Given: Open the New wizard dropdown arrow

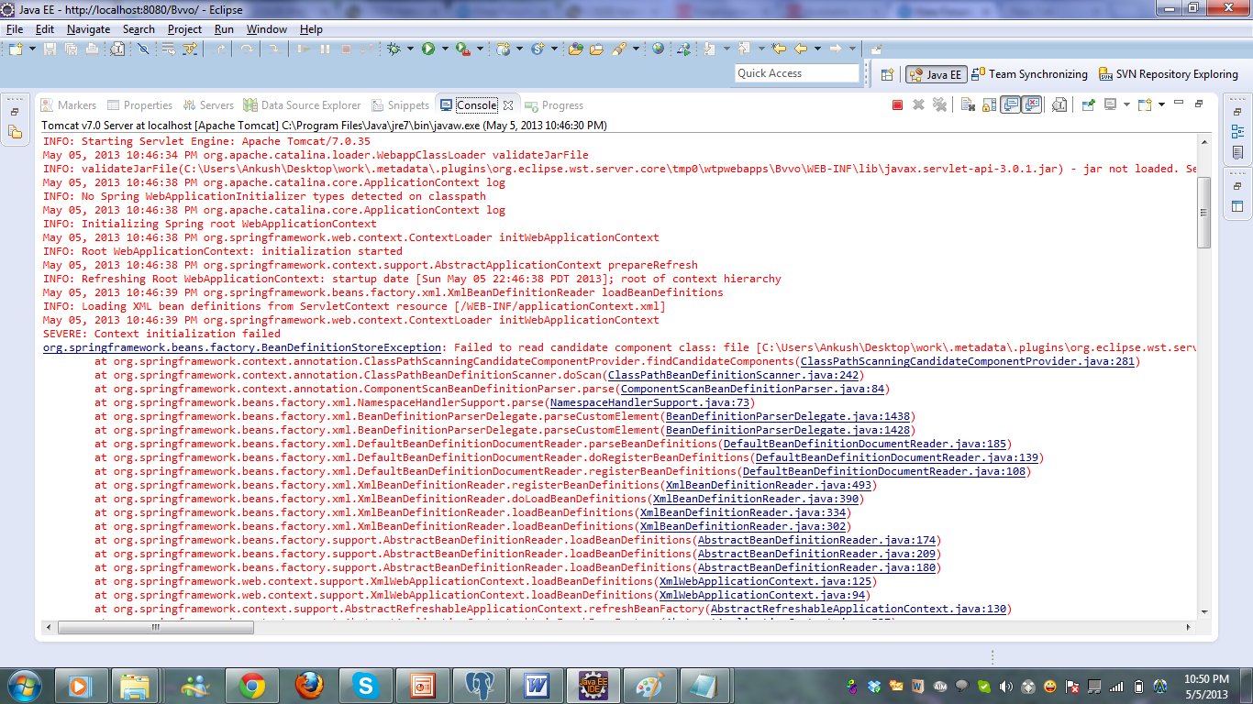Looking at the screenshot, I should pos(33,49).
